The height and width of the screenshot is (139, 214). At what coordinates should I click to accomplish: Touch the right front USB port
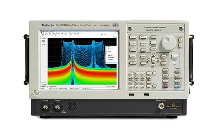click(147, 94)
